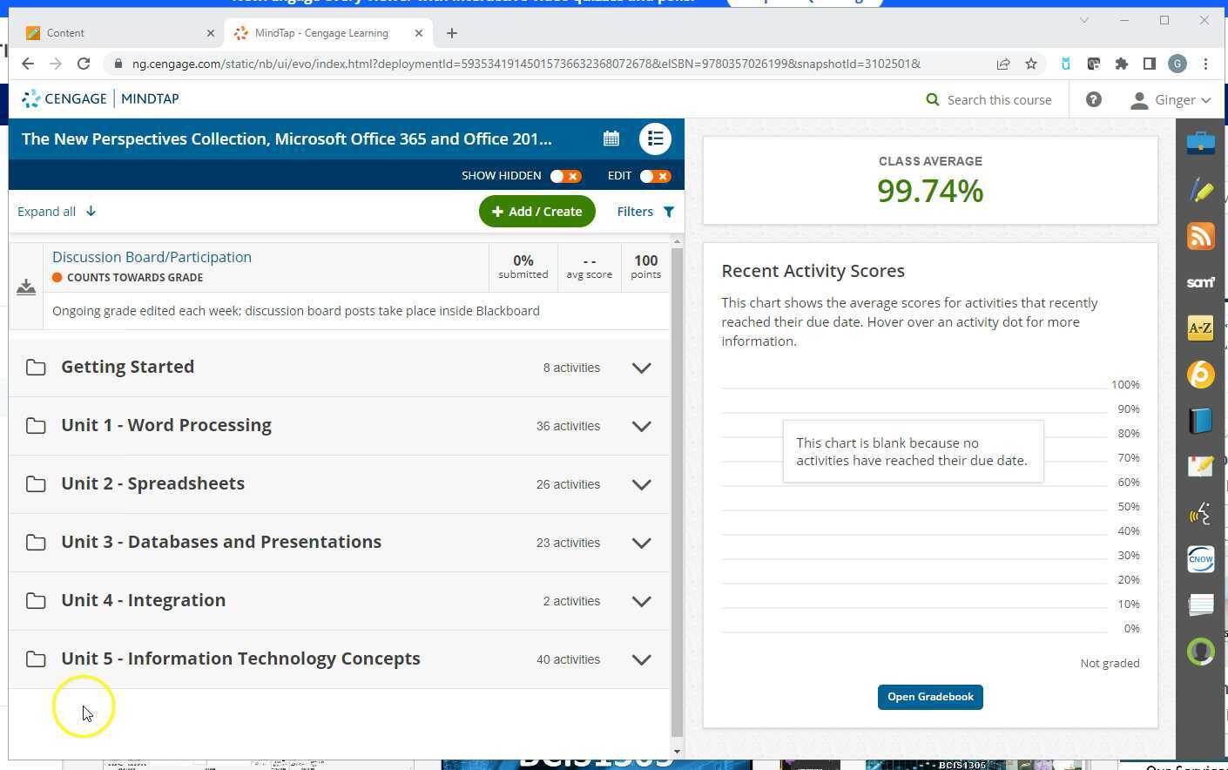The height and width of the screenshot is (770, 1228).
Task: Go back in browser history
Action: [28, 64]
